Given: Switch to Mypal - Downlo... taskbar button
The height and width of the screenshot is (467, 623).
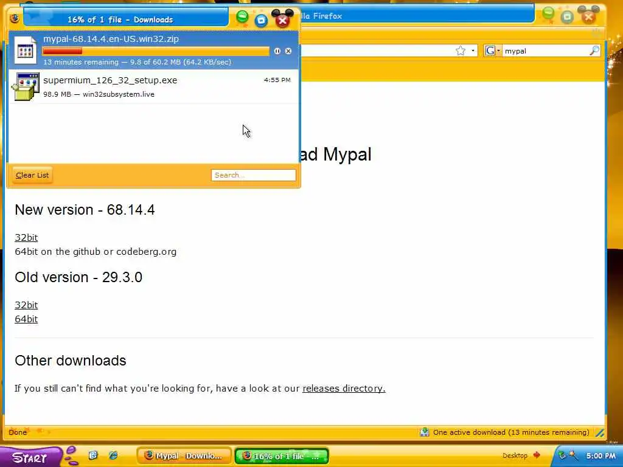Looking at the screenshot, I should (184, 456).
